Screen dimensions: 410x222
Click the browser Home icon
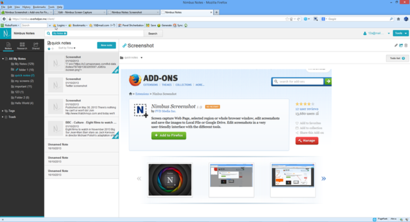pyautogui.click(x=398, y=19)
